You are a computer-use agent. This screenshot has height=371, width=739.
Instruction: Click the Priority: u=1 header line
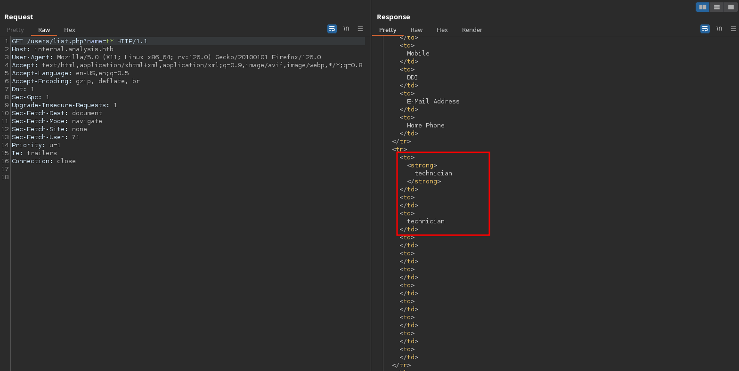point(36,145)
